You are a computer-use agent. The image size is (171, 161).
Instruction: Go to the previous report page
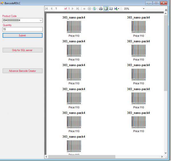tap(52, 9)
